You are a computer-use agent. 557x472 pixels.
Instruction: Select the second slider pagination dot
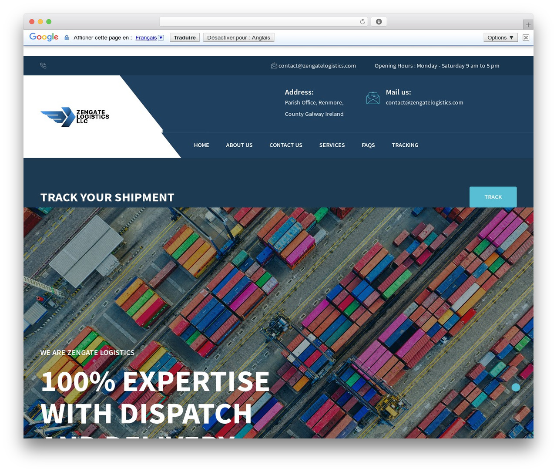(516, 402)
